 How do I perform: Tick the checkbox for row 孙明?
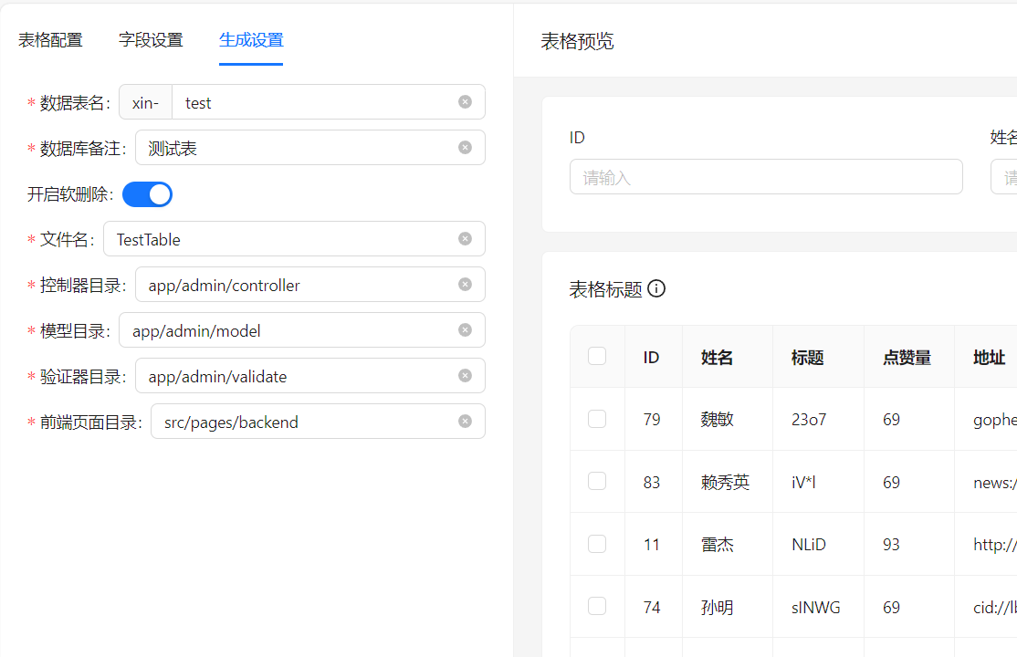point(597,606)
